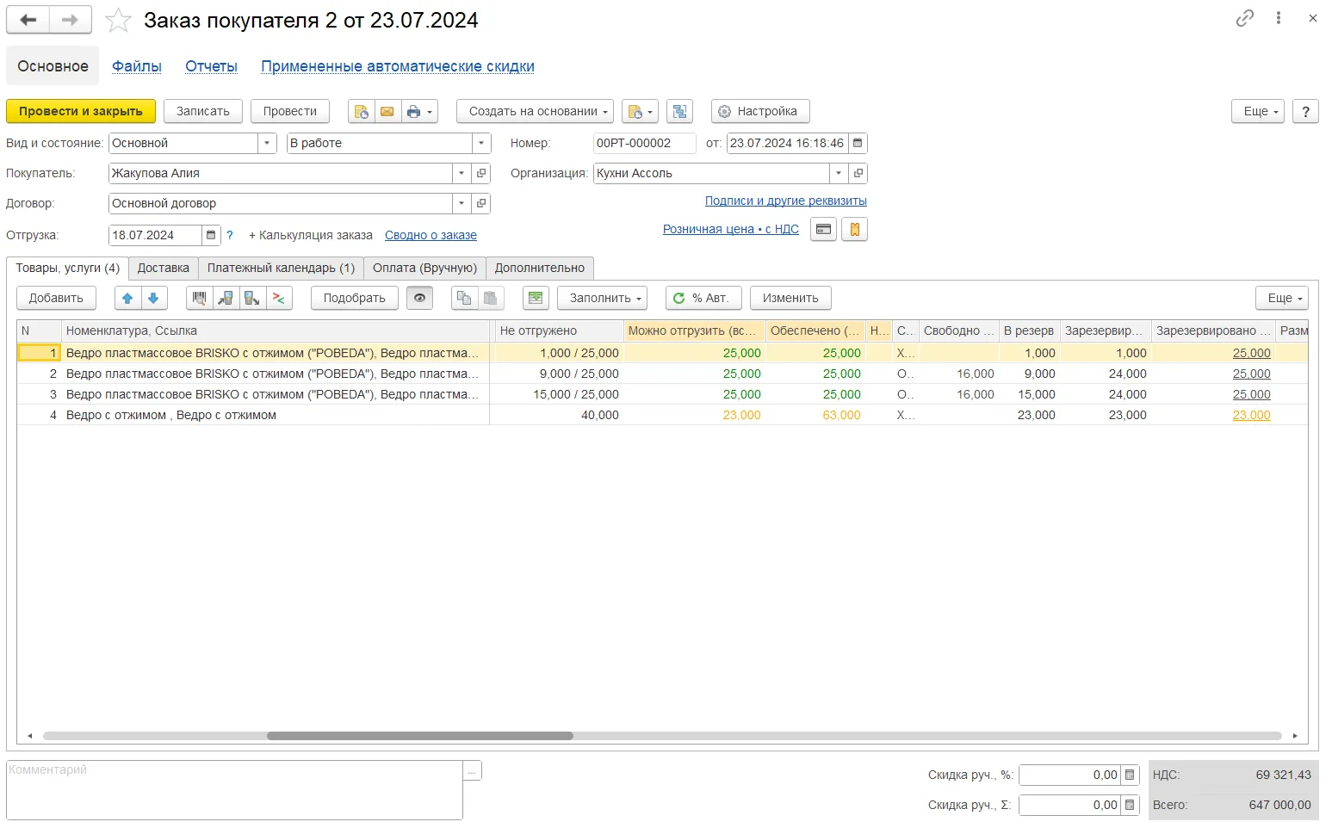Open Покупатель Жакупова Алия record button
The width and height of the screenshot is (1332, 828).
click(481, 173)
